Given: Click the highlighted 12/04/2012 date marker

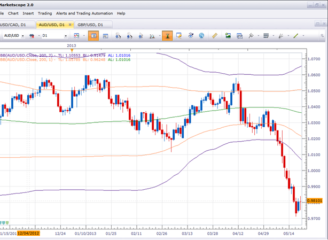Looking at the screenshot, I should pyautogui.click(x=28, y=233).
